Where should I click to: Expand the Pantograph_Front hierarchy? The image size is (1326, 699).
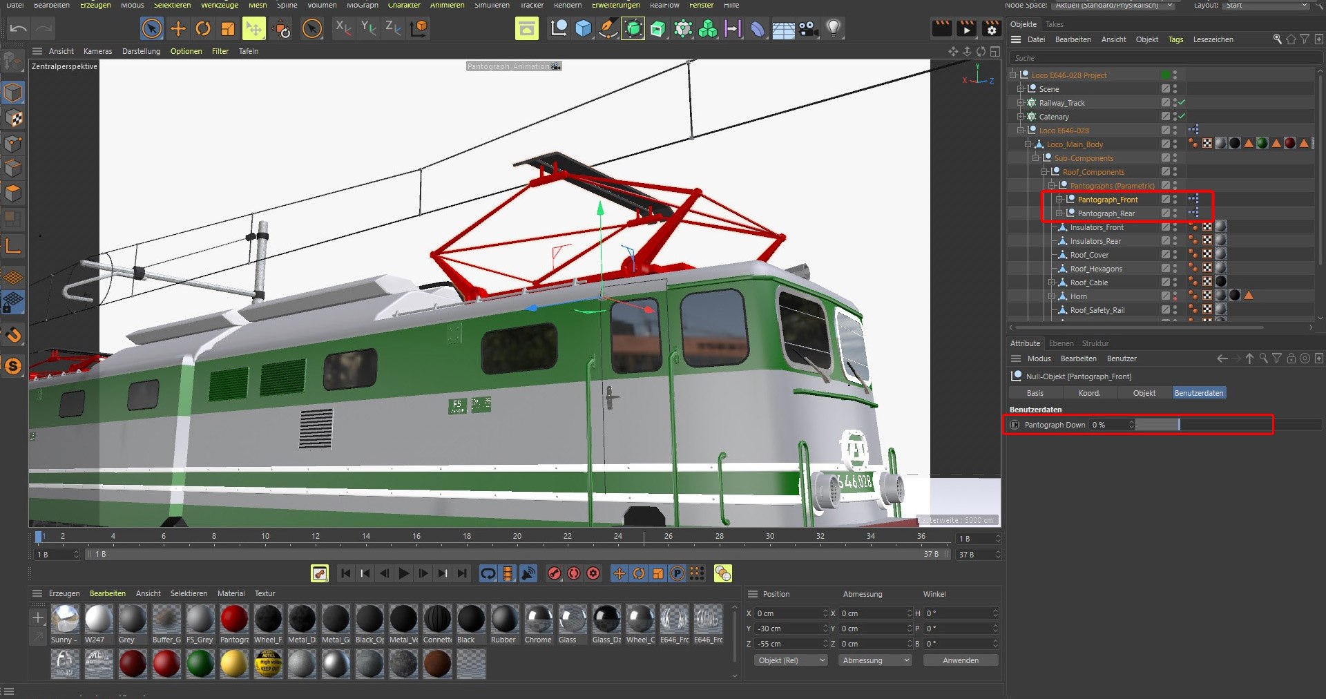1059,199
